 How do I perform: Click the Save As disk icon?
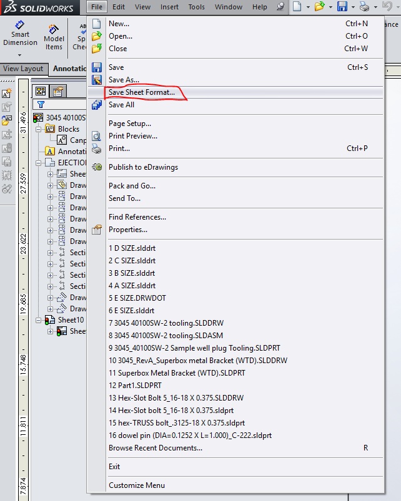click(97, 80)
